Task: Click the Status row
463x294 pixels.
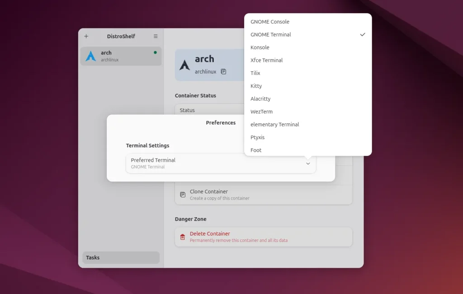Action: pyautogui.click(x=210, y=110)
